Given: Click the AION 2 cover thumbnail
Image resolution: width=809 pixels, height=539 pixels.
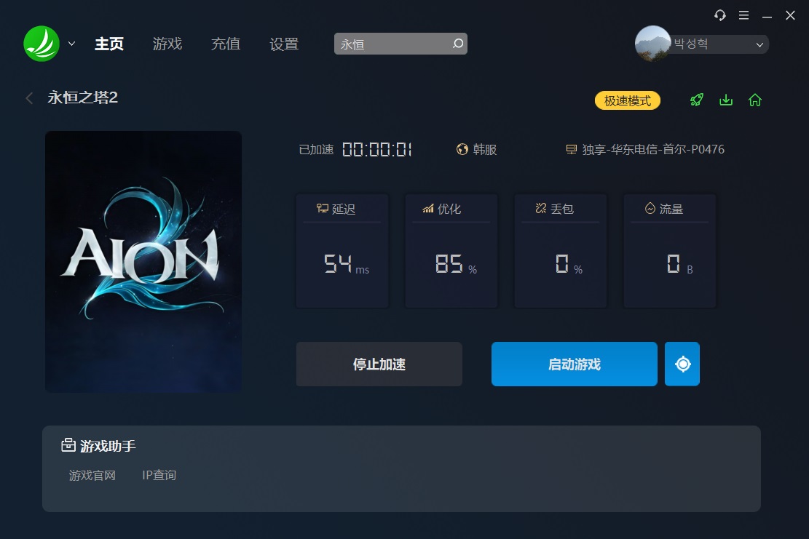Looking at the screenshot, I should point(143,262).
